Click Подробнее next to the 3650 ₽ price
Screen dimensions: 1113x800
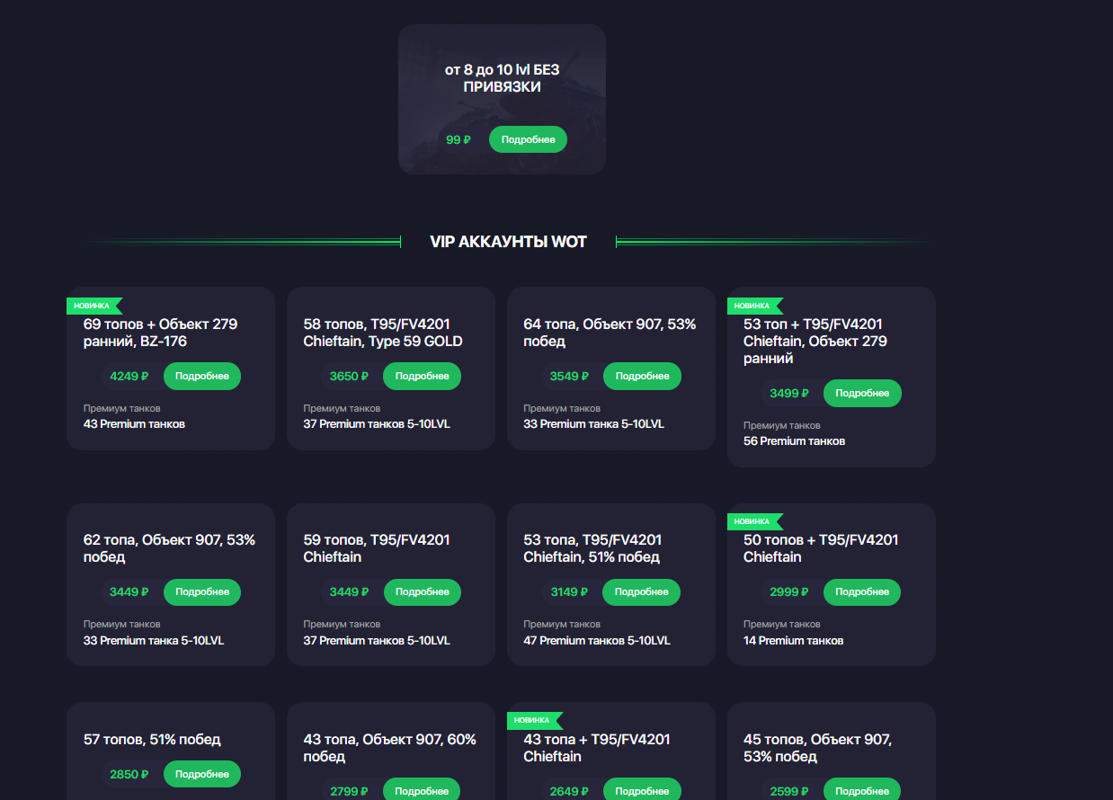(422, 376)
